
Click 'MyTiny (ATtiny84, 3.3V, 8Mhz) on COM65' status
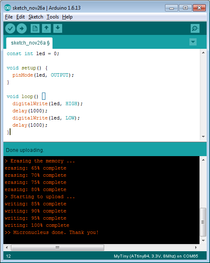156,256
